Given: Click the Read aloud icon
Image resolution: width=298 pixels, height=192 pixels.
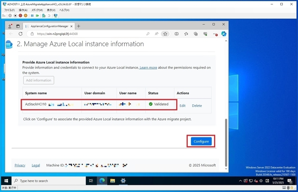Looking at the screenshot, I should [x=156, y=34].
